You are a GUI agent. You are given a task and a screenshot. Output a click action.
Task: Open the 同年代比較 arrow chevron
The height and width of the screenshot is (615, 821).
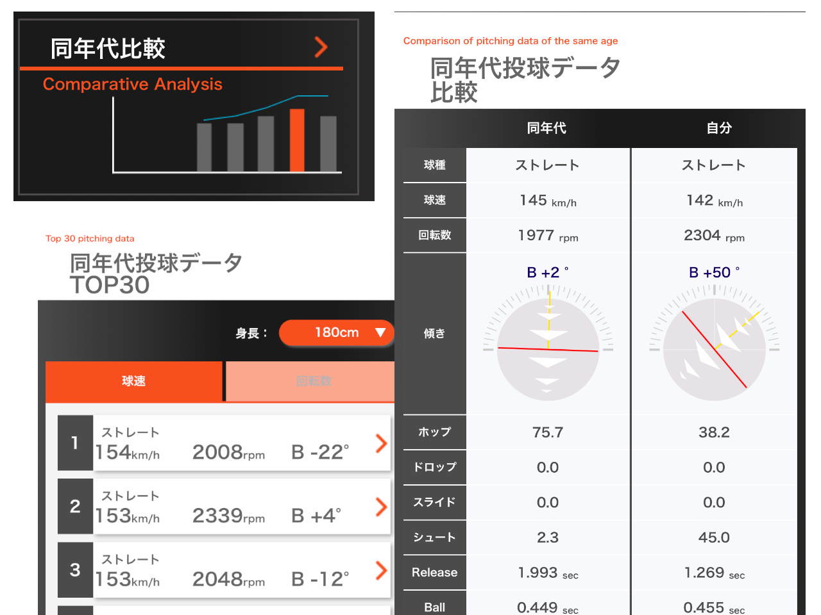321,47
